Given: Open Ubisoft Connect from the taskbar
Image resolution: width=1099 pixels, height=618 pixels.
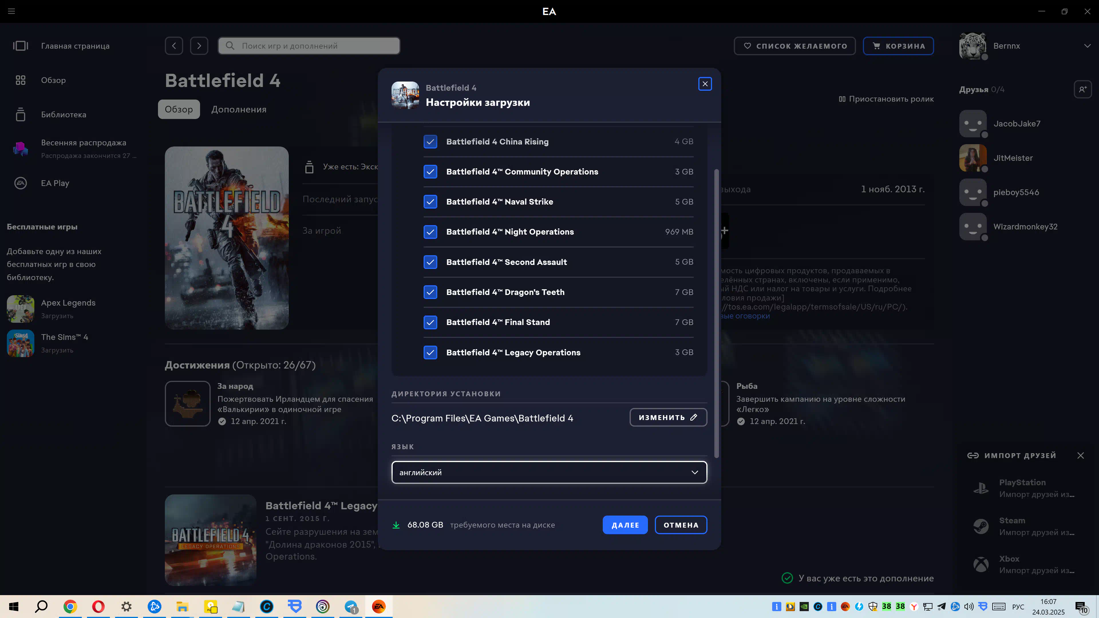Looking at the screenshot, I should [x=323, y=607].
